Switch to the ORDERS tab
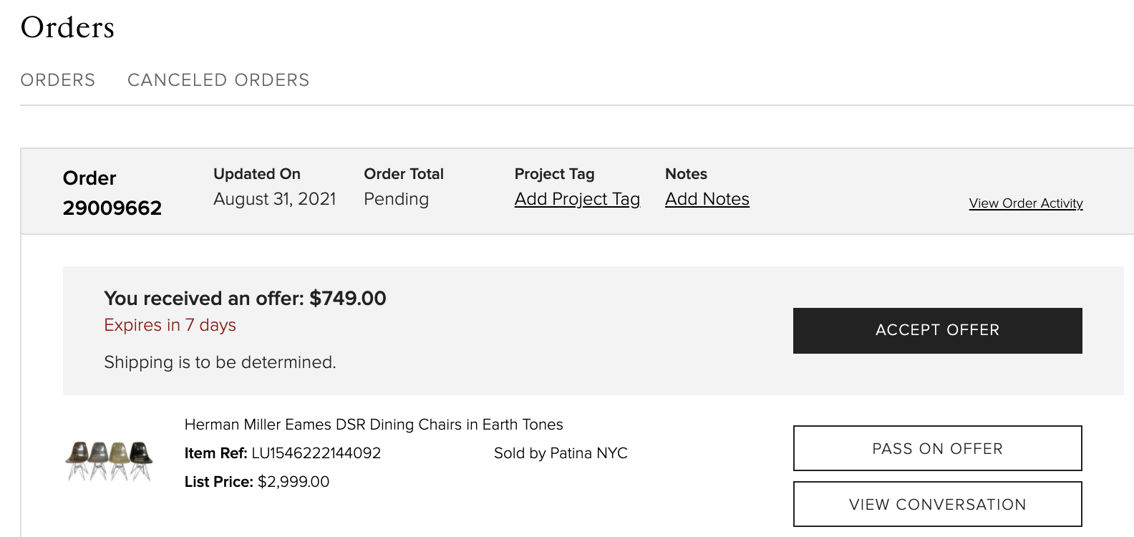 [58, 80]
